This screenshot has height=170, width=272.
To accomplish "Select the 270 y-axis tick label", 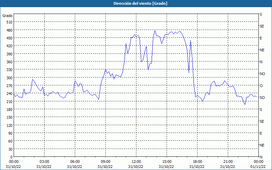I will point(10,86).
